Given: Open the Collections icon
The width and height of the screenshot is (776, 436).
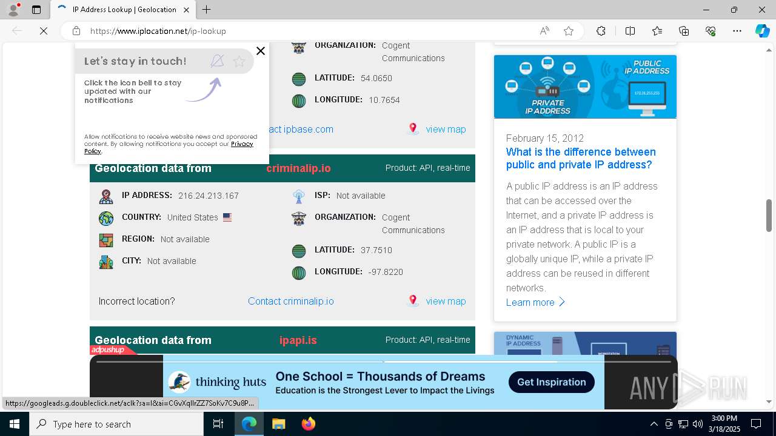Looking at the screenshot, I should point(684,31).
